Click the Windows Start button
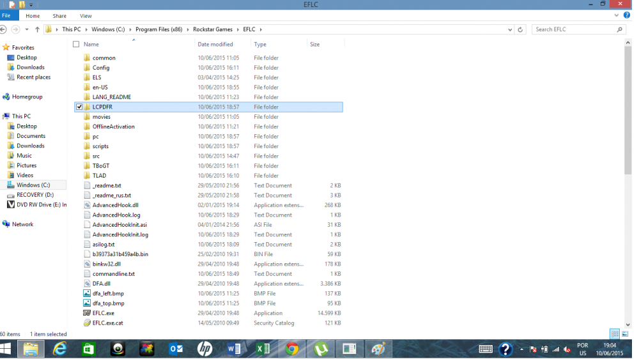The width and height of the screenshot is (639, 359). tap(6, 349)
